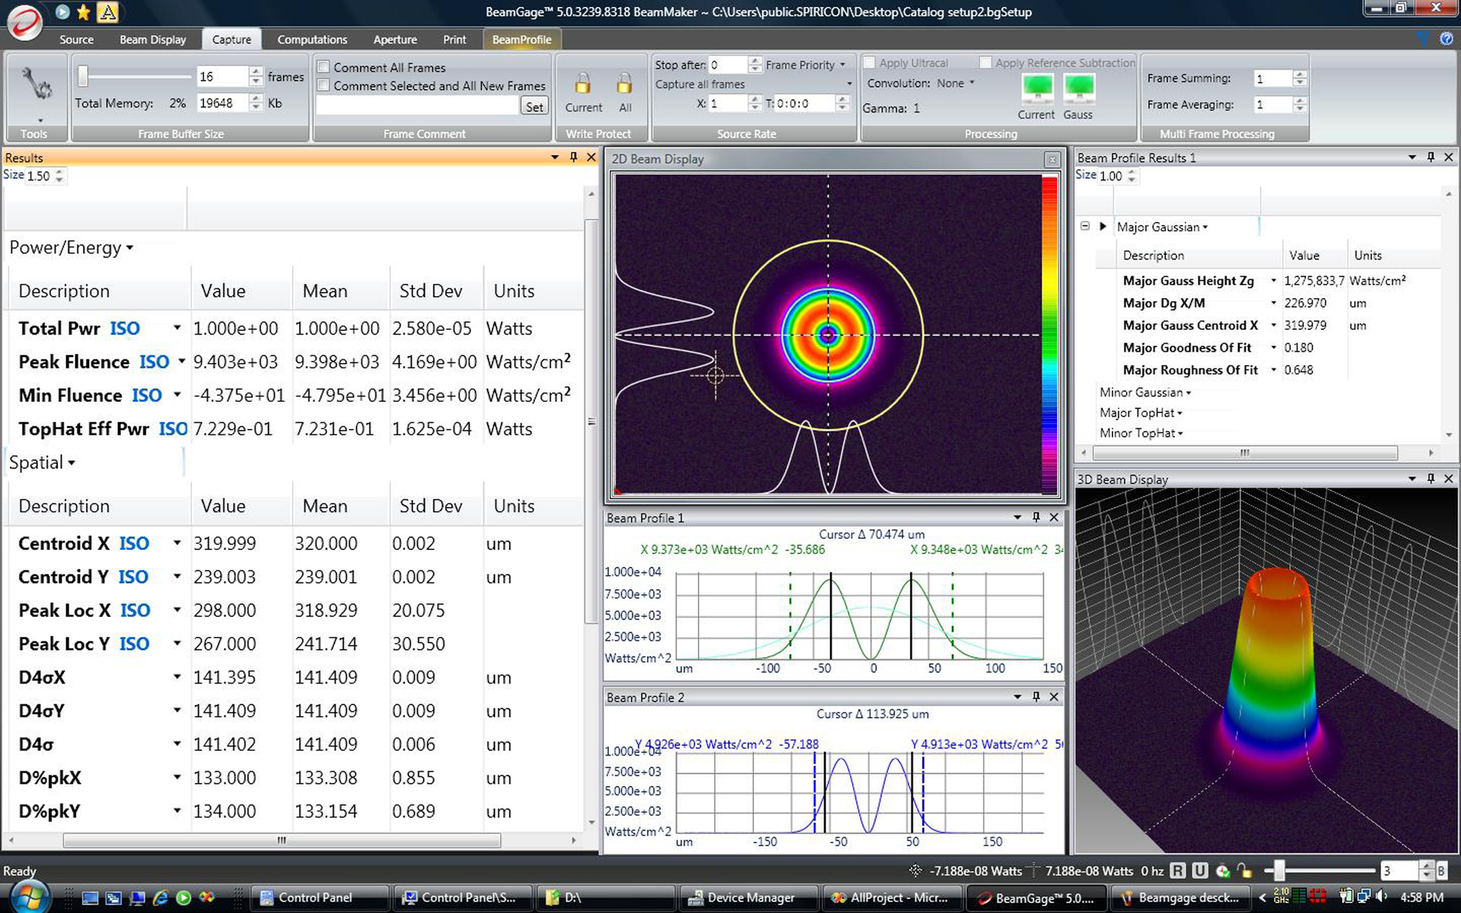The width and height of the screenshot is (1461, 913).
Task: Click the R indicator in the status bar
Action: 1177,870
